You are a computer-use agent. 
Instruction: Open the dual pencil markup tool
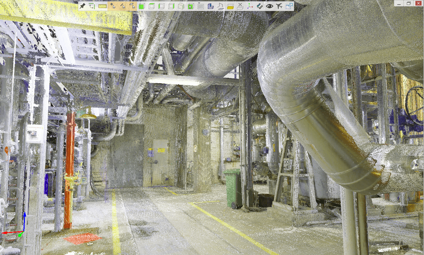coord(260,5)
